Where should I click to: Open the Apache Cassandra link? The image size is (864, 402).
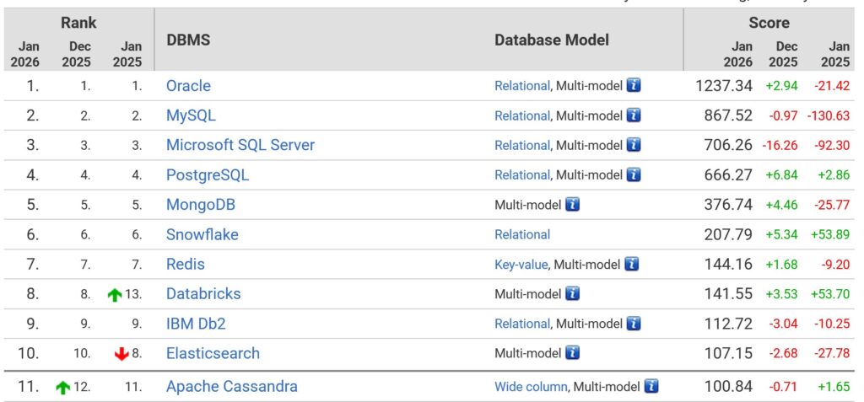click(231, 387)
